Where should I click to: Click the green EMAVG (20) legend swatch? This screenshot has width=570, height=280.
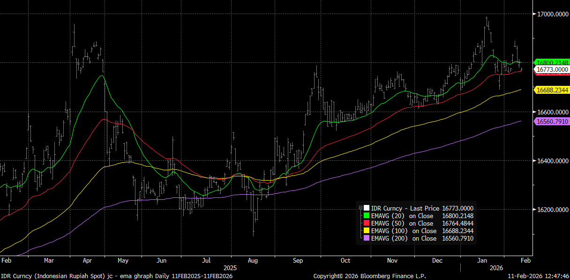366,216
